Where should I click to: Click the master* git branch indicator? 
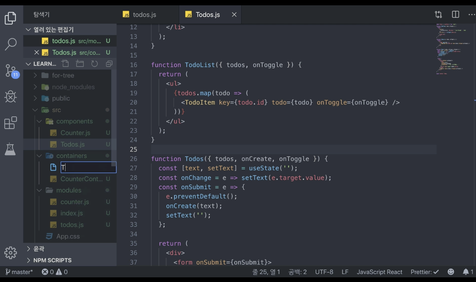click(19, 272)
